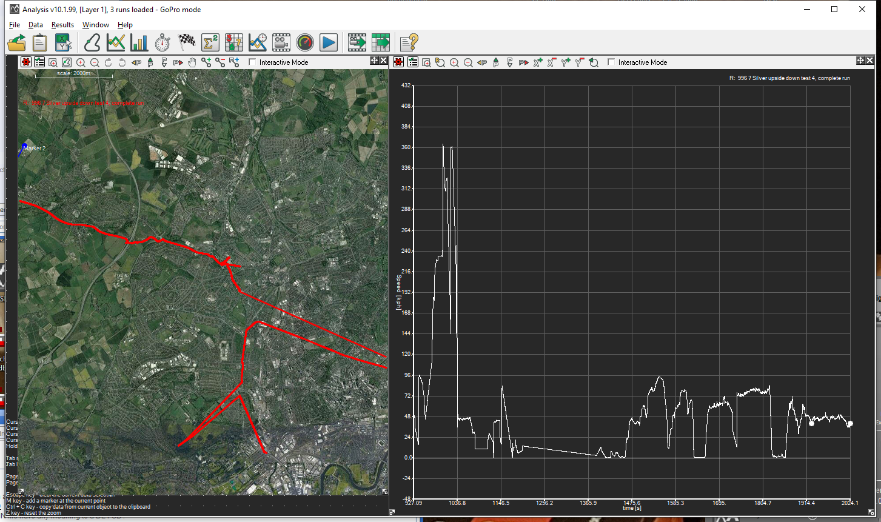This screenshot has width=881, height=522.
Task: Click the R-plus marker icon on map toolbar
Action: tap(234, 62)
